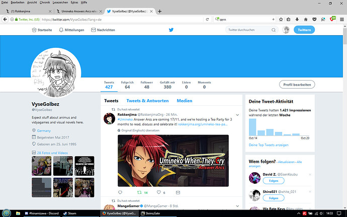This screenshot has height=217, width=347.
Task: Open Firefox downloads arrow icon
Action: (297, 20)
